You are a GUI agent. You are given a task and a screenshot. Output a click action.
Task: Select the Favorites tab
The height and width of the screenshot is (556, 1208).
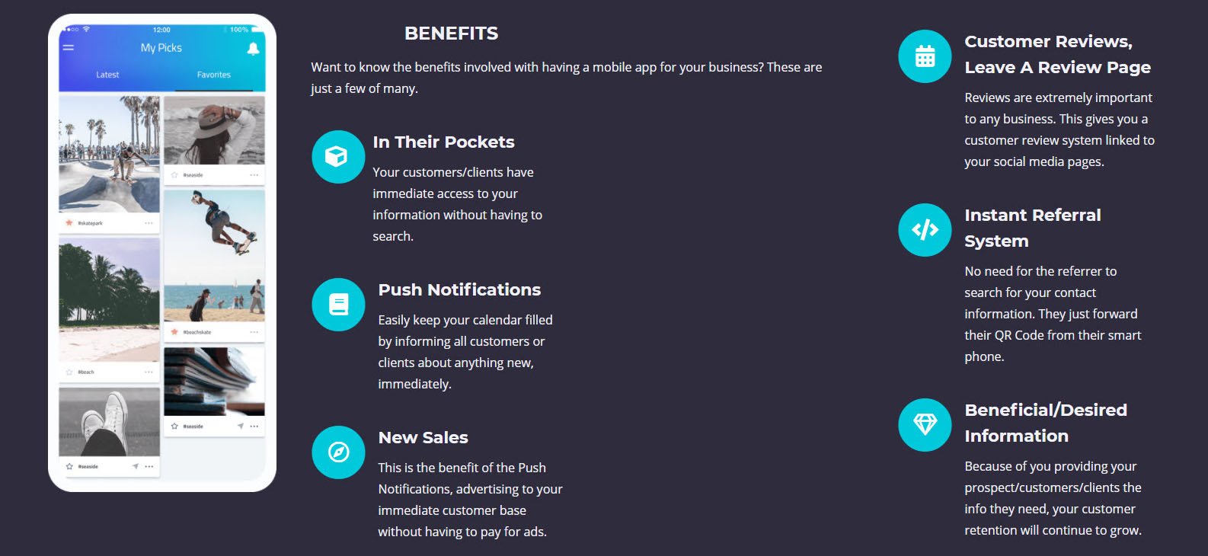coord(213,75)
